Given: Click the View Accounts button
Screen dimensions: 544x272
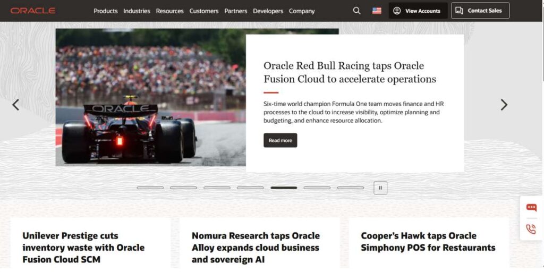Looking at the screenshot, I should point(418,11).
